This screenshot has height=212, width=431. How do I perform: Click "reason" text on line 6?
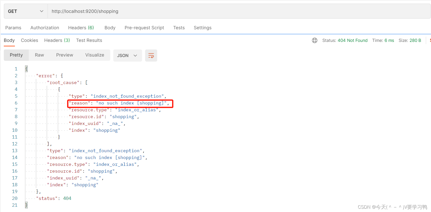[79, 103]
